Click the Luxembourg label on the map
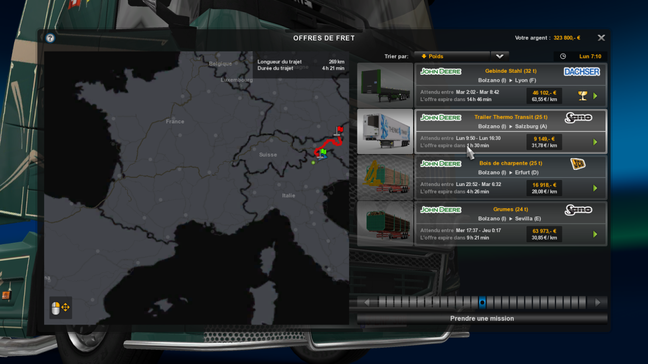This screenshot has height=364, width=648. (x=236, y=80)
